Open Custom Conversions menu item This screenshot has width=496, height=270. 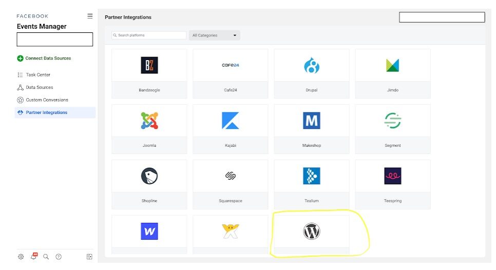tap(47, 100)
